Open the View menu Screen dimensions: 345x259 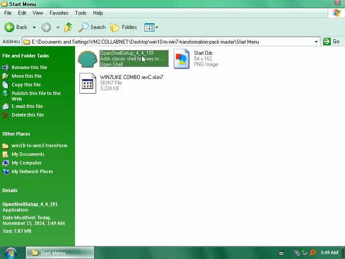pyautogui.click(x=38, y=13)
